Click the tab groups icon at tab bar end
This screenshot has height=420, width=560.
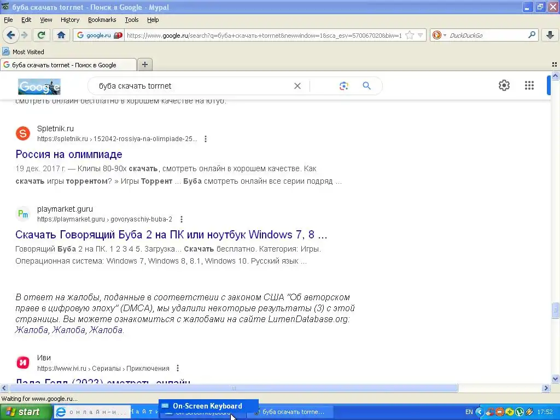(555, 65)
